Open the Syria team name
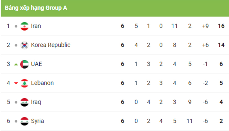Viewport: 229px width, 131px height. [x=37, y=121]
